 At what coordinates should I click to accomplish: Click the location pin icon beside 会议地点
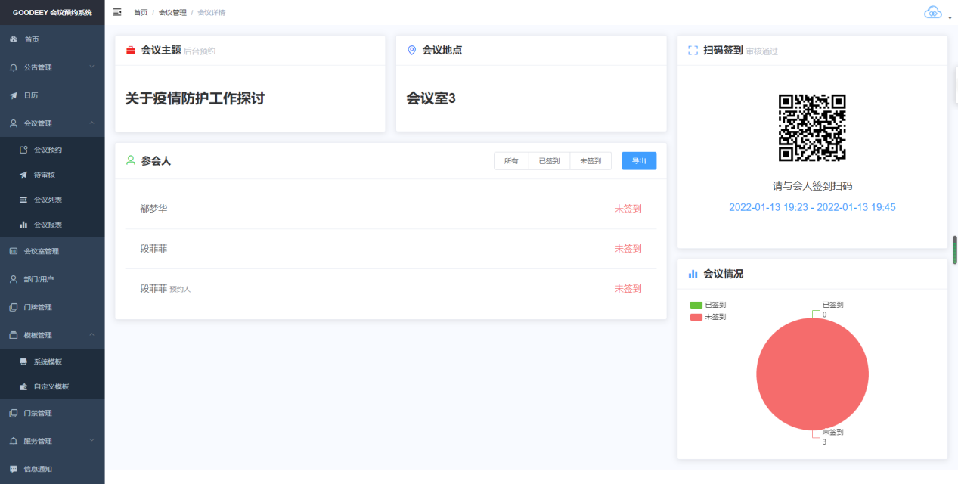point(412,50)
